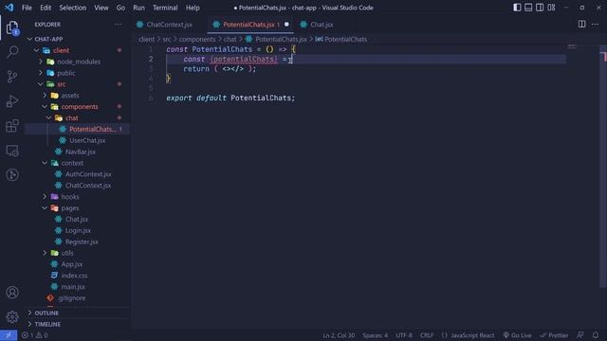
Task: Collapse the components folder
Action: tap(45, 106)
